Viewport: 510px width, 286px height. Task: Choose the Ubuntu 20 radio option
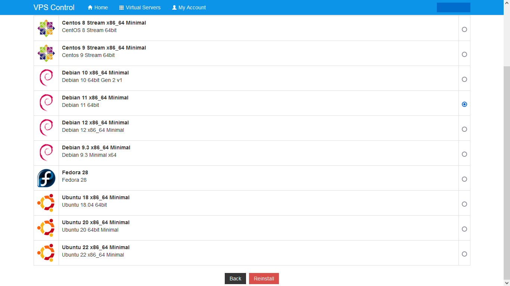coord(464,229)
